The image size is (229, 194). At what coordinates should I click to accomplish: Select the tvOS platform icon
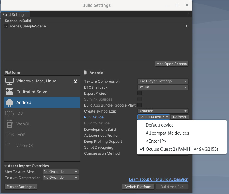click(x=10, y=135)
